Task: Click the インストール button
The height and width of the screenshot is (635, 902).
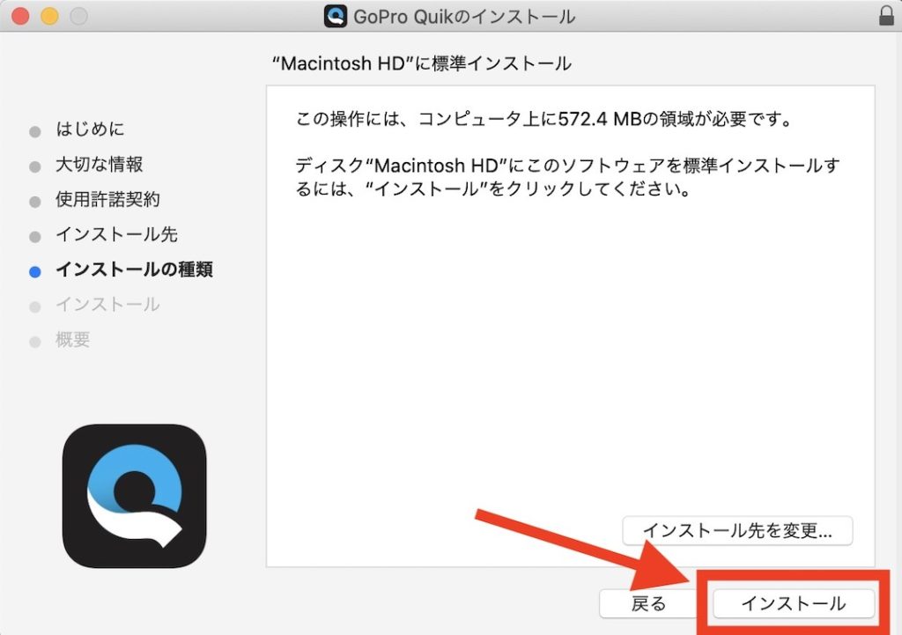Action: 792,604
